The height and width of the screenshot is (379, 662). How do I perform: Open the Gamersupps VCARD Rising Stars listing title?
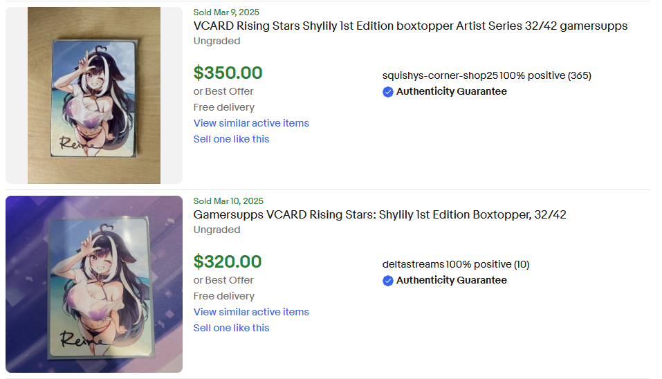(x=380, y=215)
